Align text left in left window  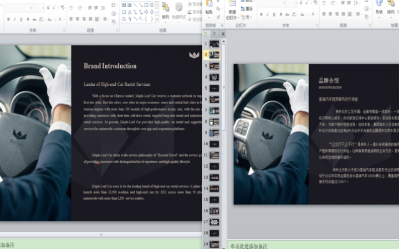(x=71, y=19)
